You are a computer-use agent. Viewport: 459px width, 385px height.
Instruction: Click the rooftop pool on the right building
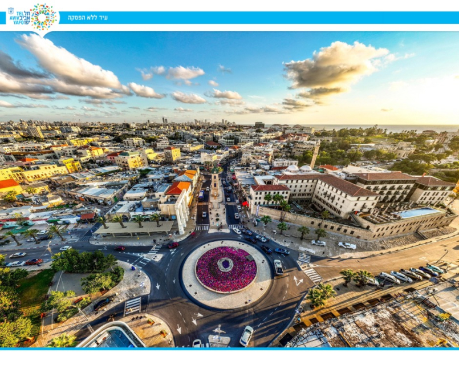[418, 212]
